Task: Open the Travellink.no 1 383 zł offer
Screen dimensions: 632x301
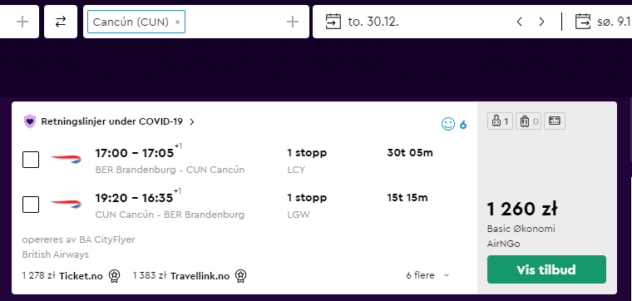Action: pyautogui.click(x=190, y=276)
